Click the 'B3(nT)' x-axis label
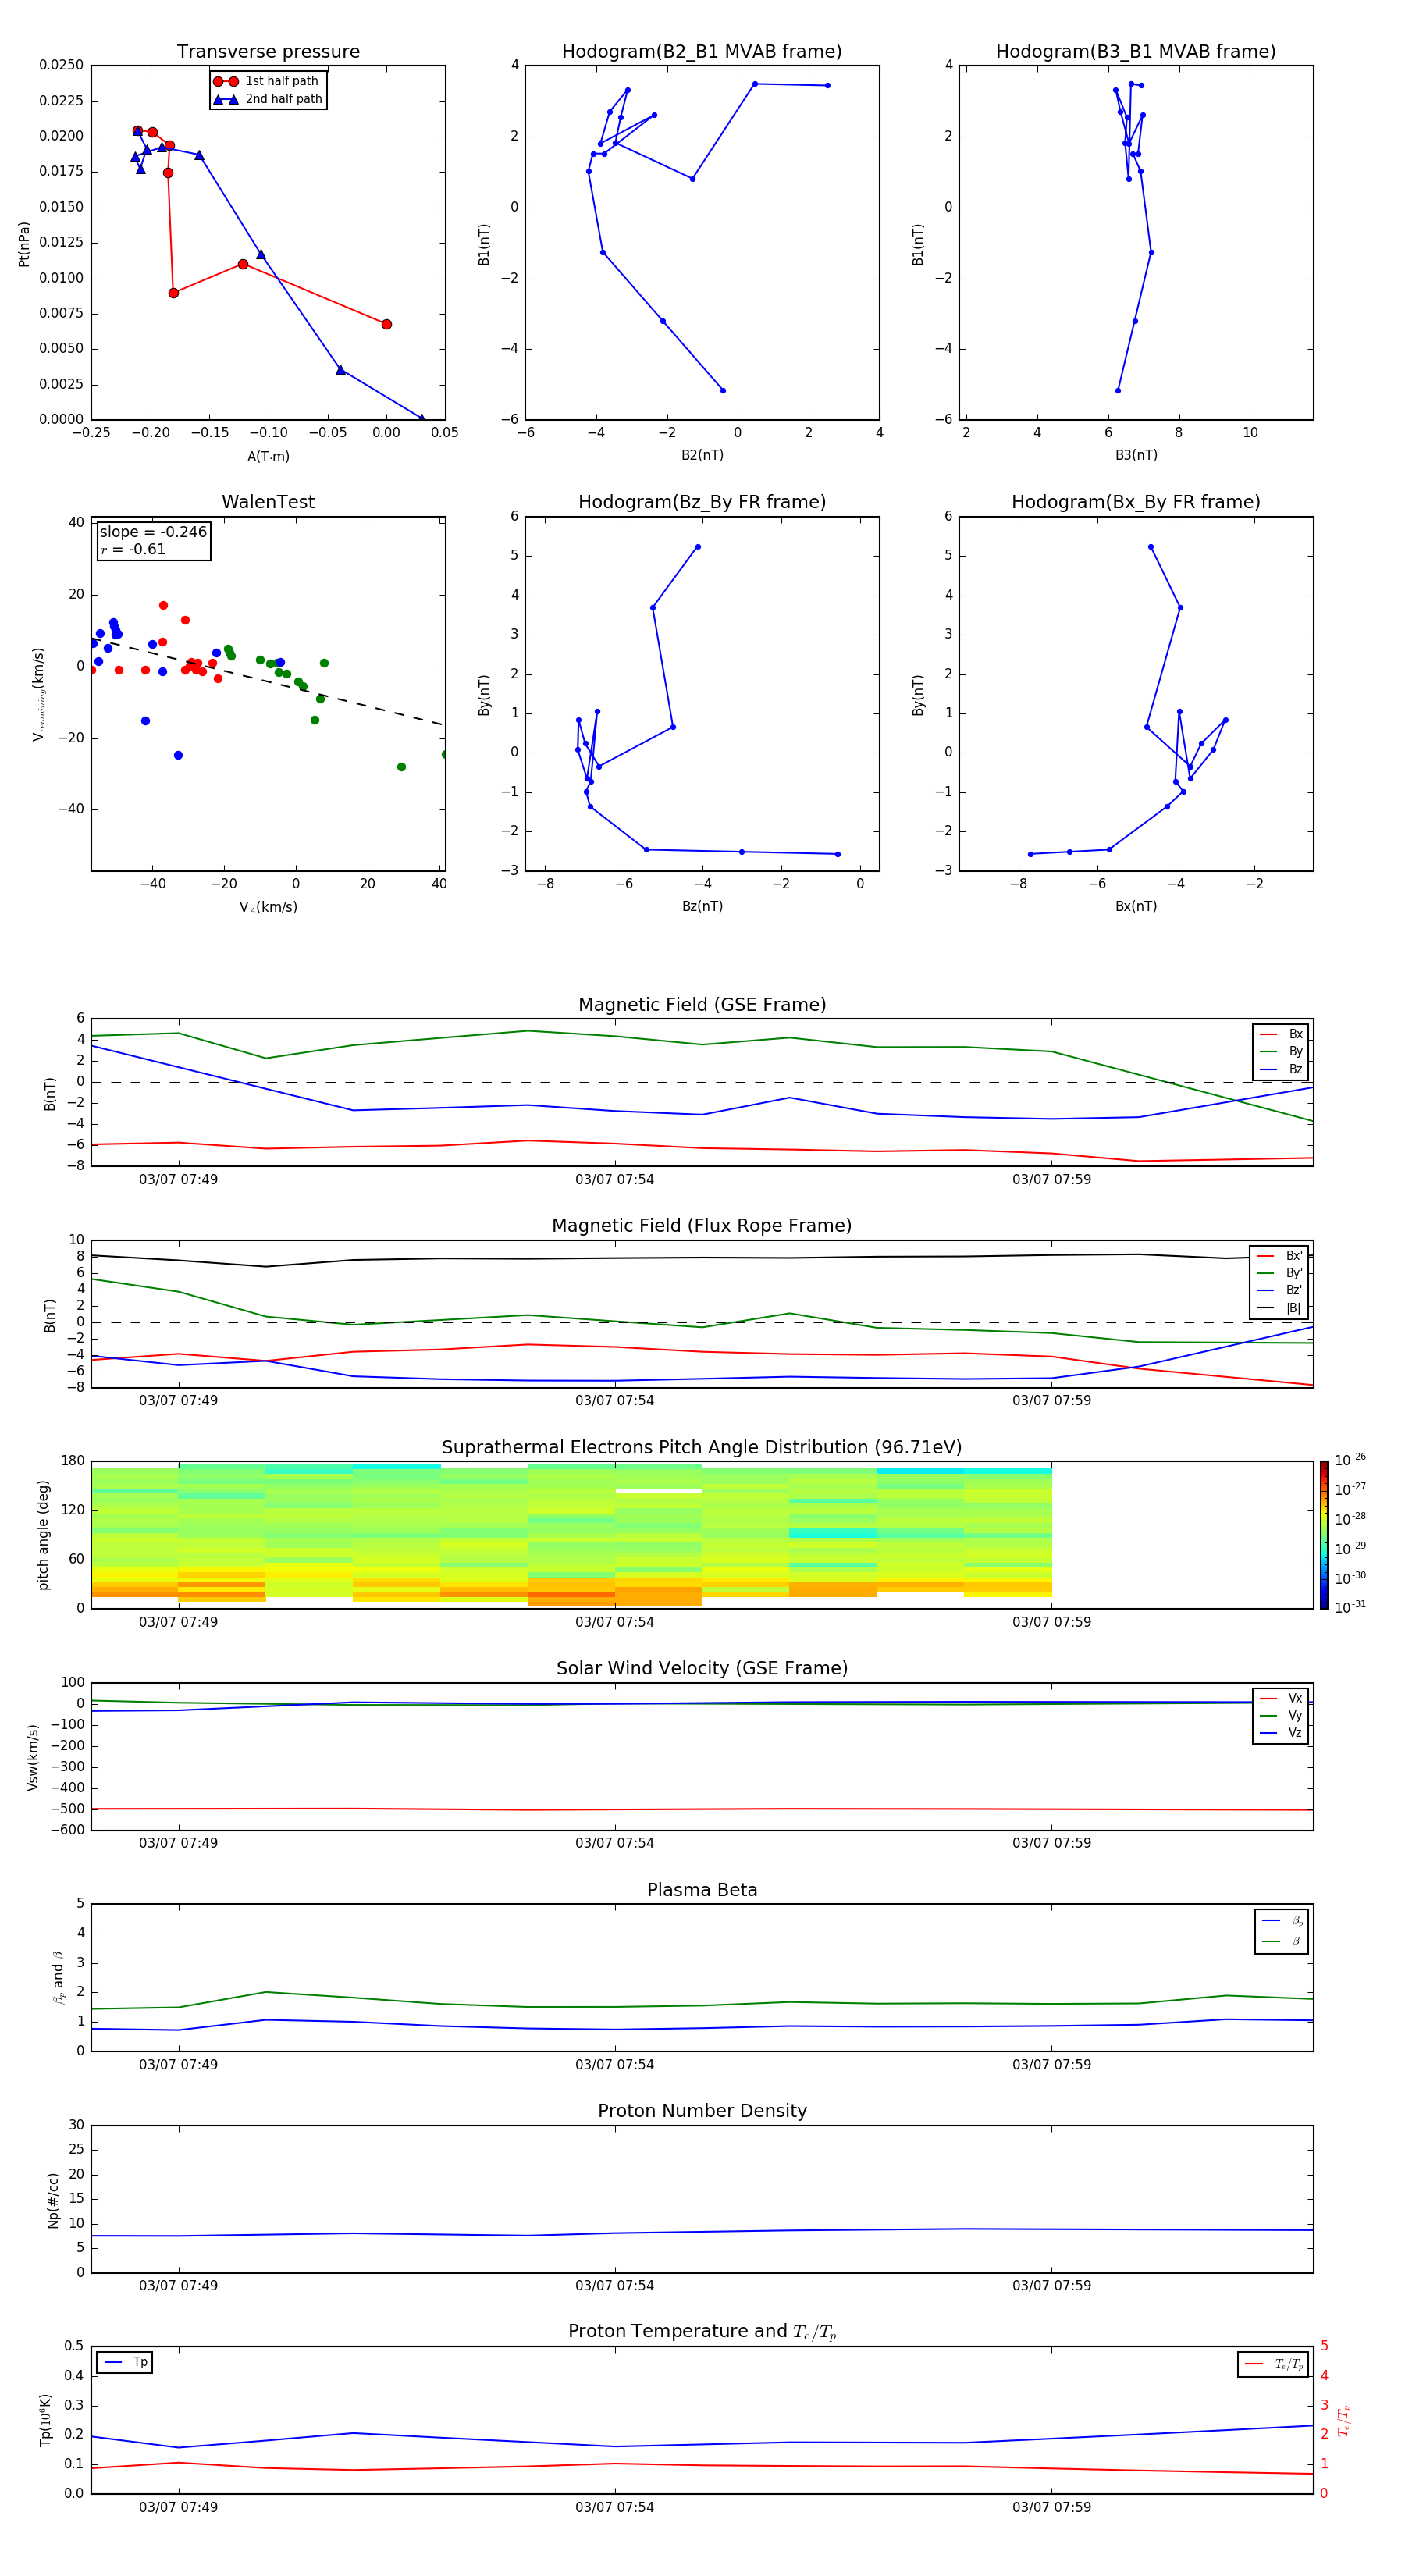 coord(1136,455)
